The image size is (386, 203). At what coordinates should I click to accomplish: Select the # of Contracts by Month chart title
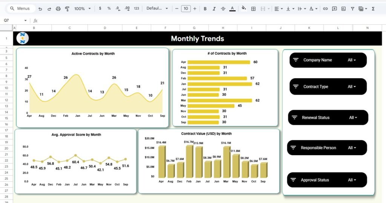click(x=227, y=53)
